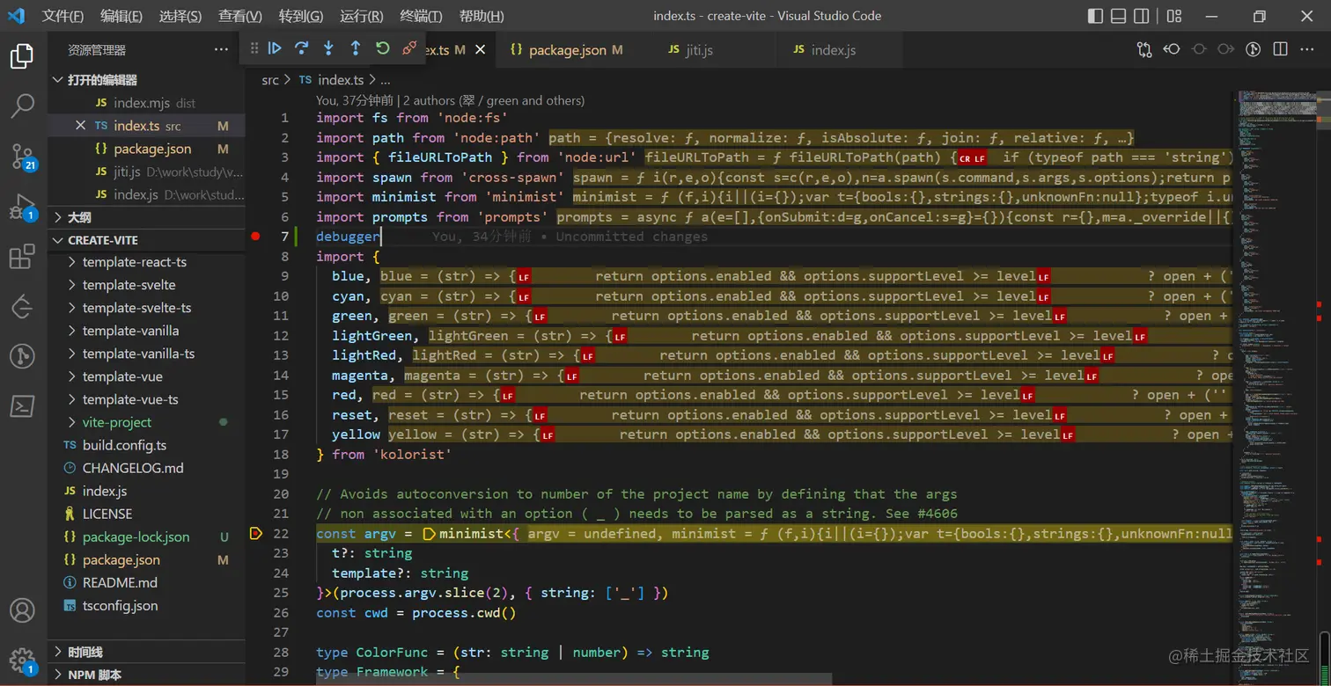Open build.config.ts in the file tree
The height and width of the screenshot is (686, 1331).
click(146, 445)
